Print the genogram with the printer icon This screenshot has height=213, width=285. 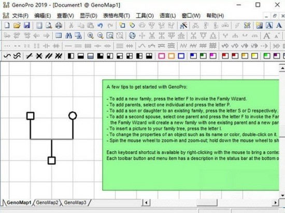[x=59, y=25]
